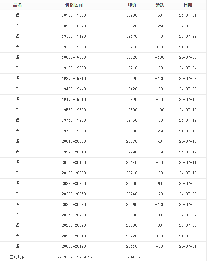Click the 区间均价 summary label
The image size is (208, 261).
[x=17, y=257]
